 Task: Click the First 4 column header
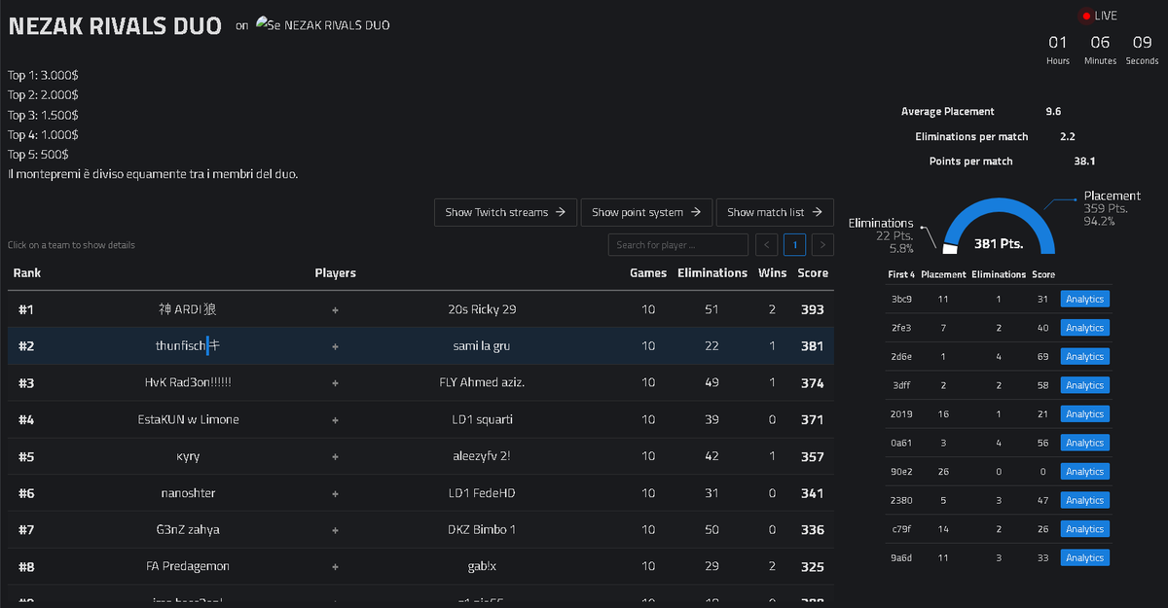click(901, 275)
